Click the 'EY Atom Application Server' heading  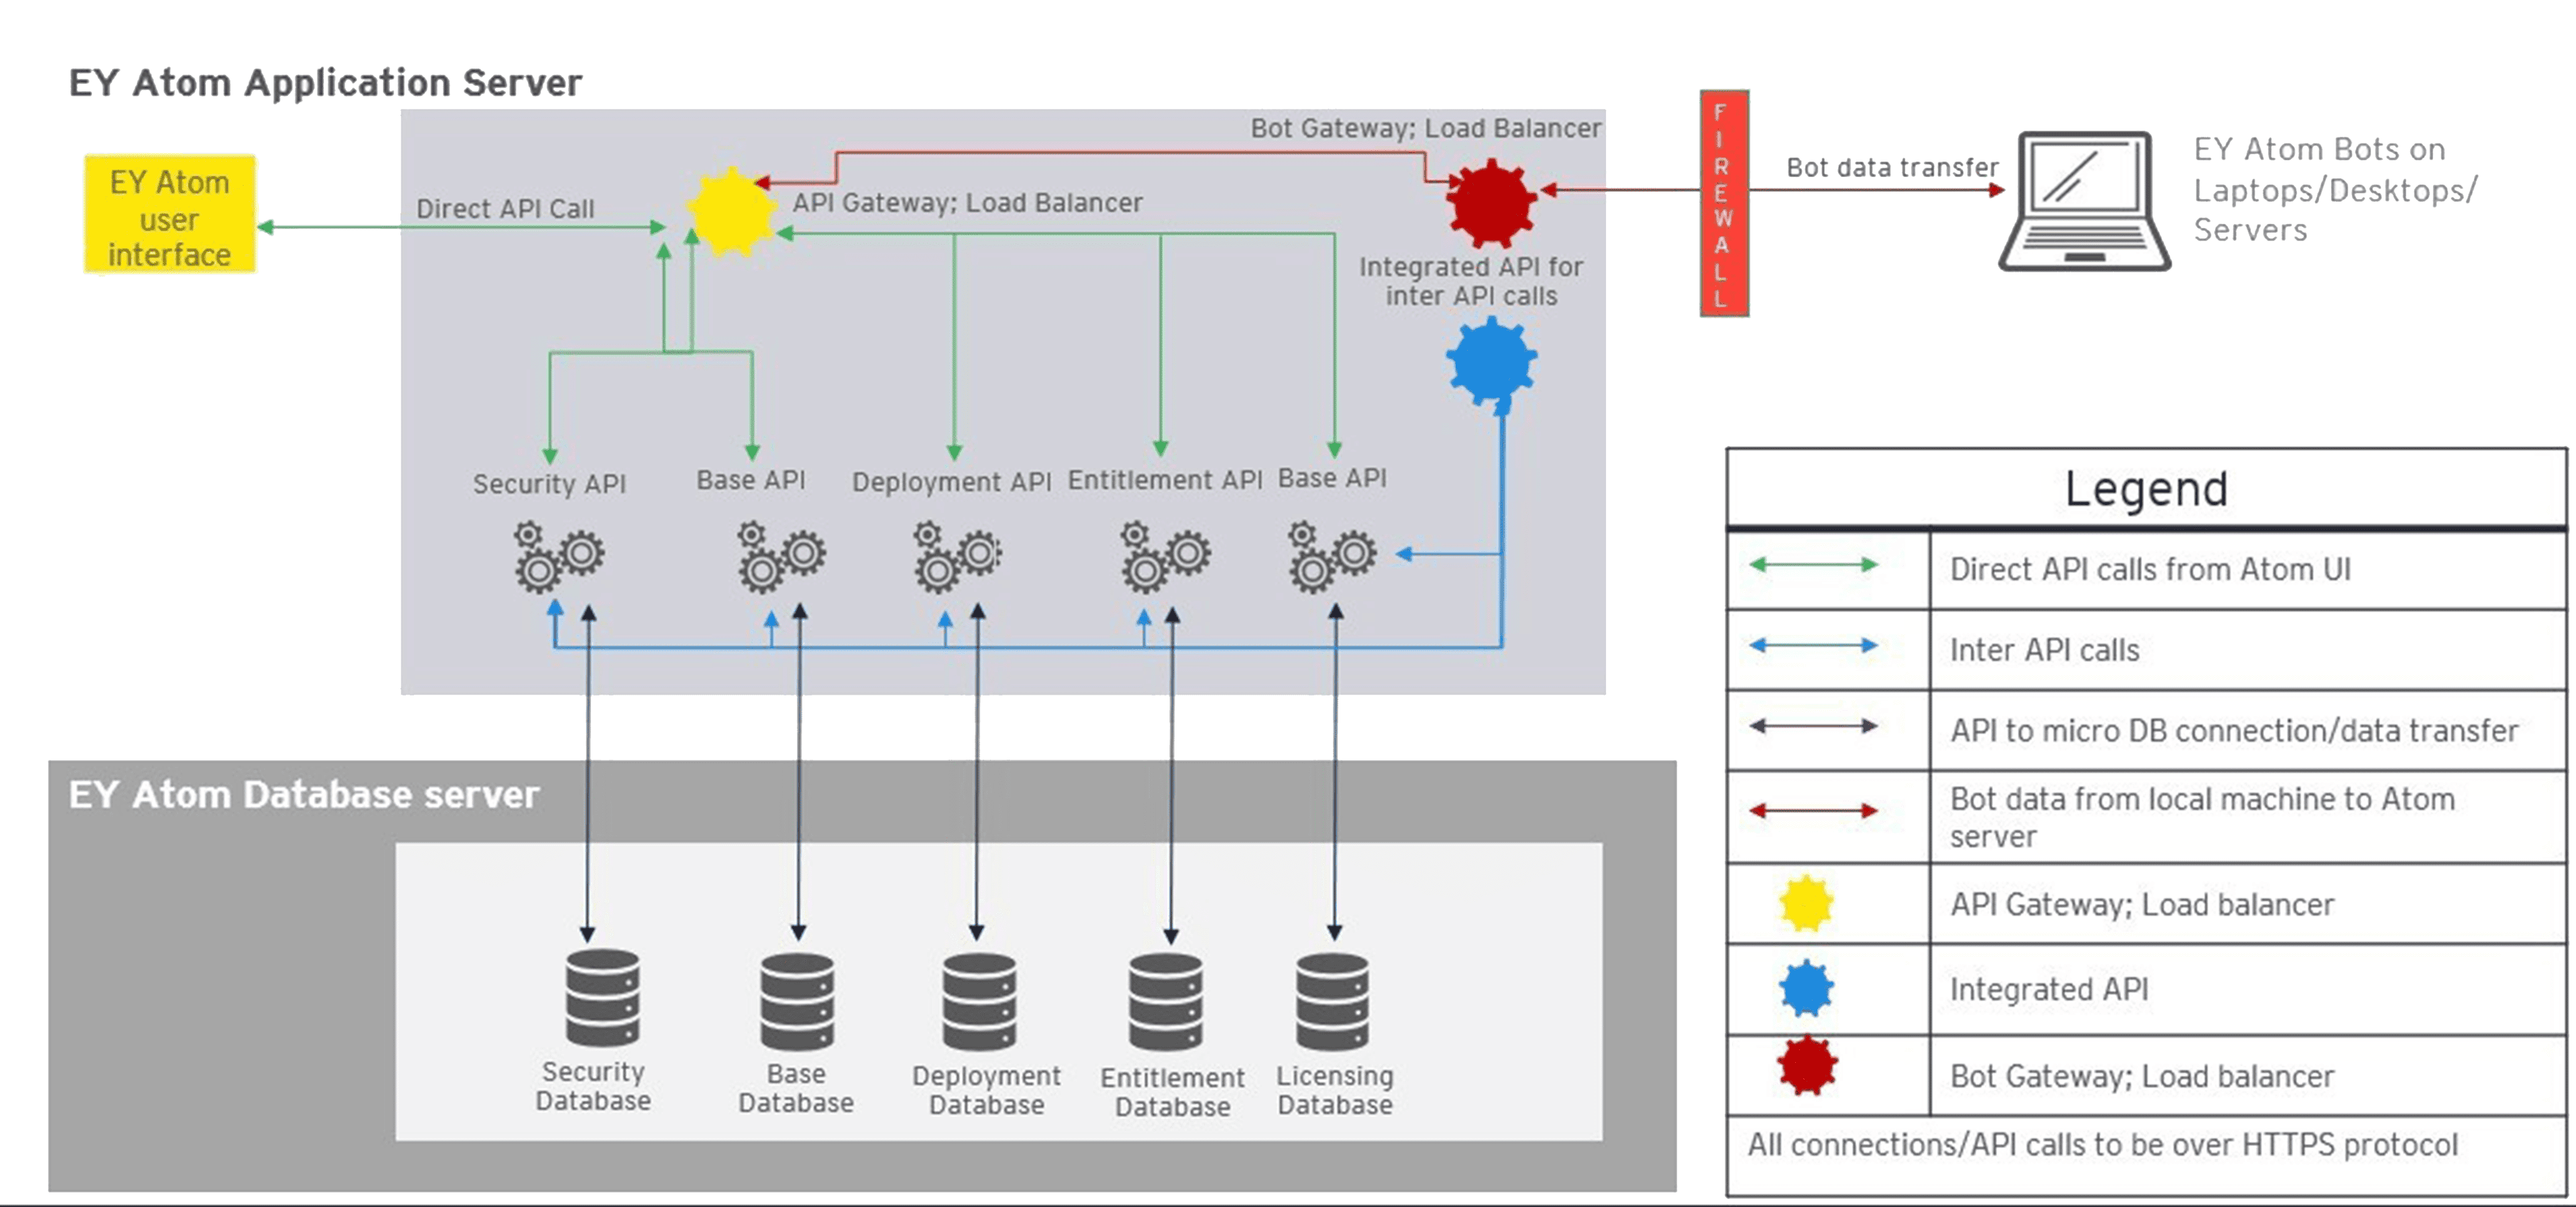click(x=325, y=83)
